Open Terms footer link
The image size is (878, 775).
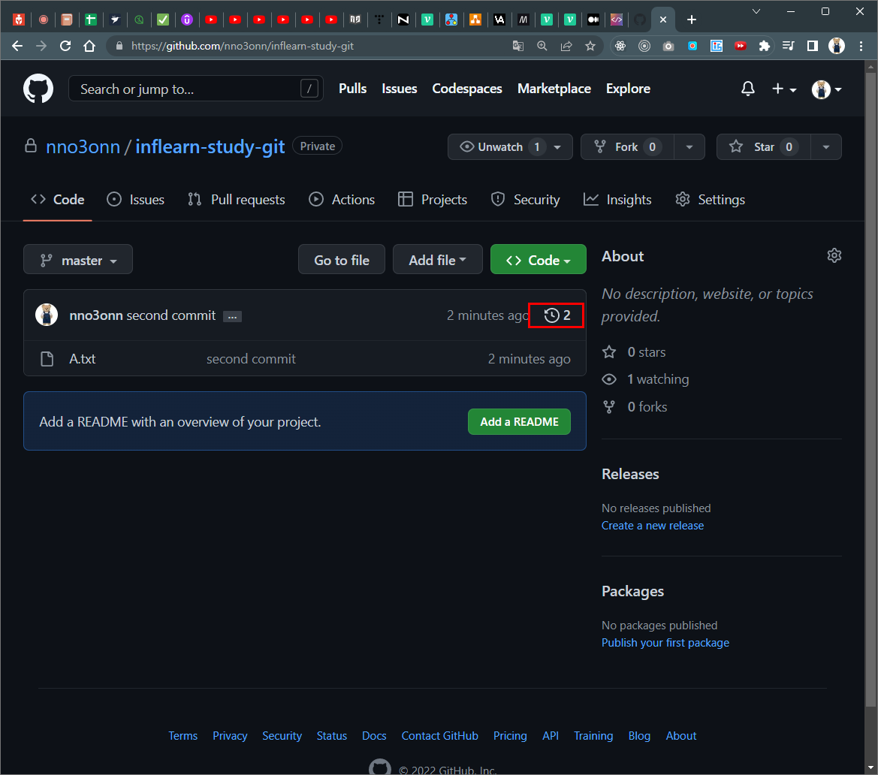point(183,735)
